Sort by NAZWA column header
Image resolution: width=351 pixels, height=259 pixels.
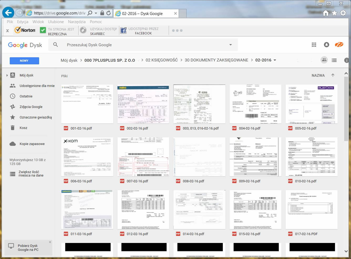coord(318,75)
